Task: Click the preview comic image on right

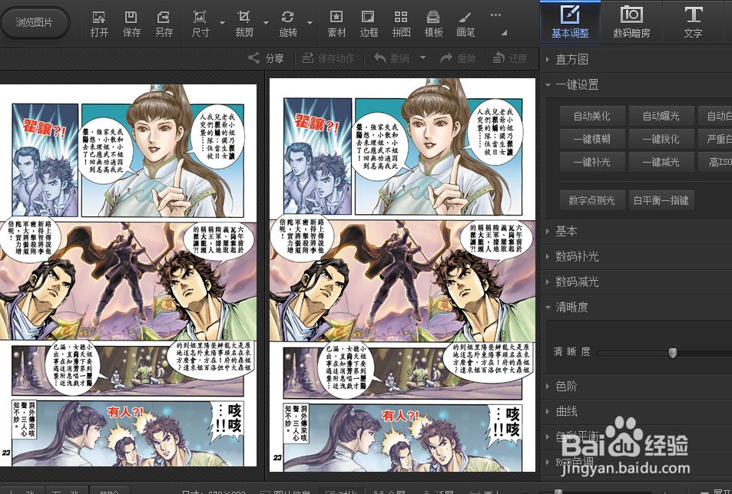Action: [402, 275]
